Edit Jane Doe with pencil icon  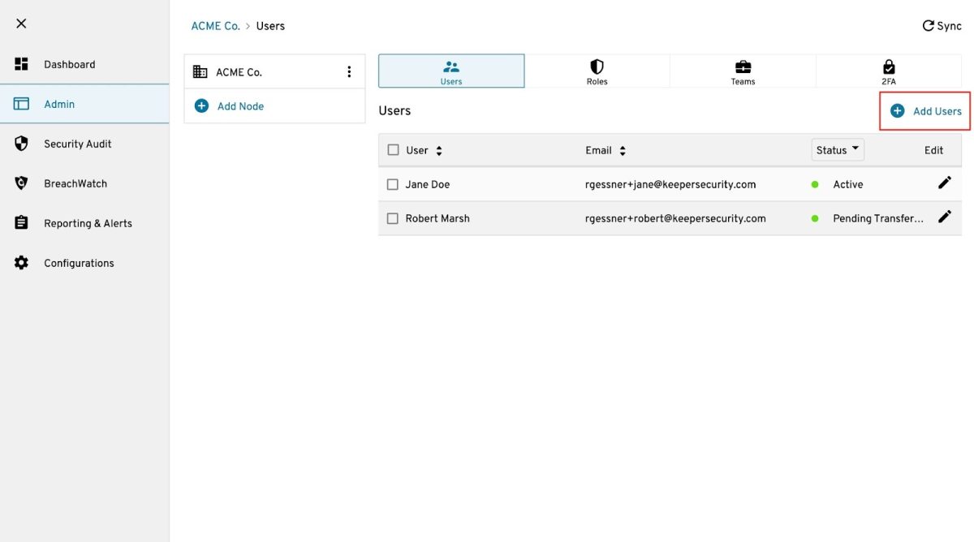944,183
